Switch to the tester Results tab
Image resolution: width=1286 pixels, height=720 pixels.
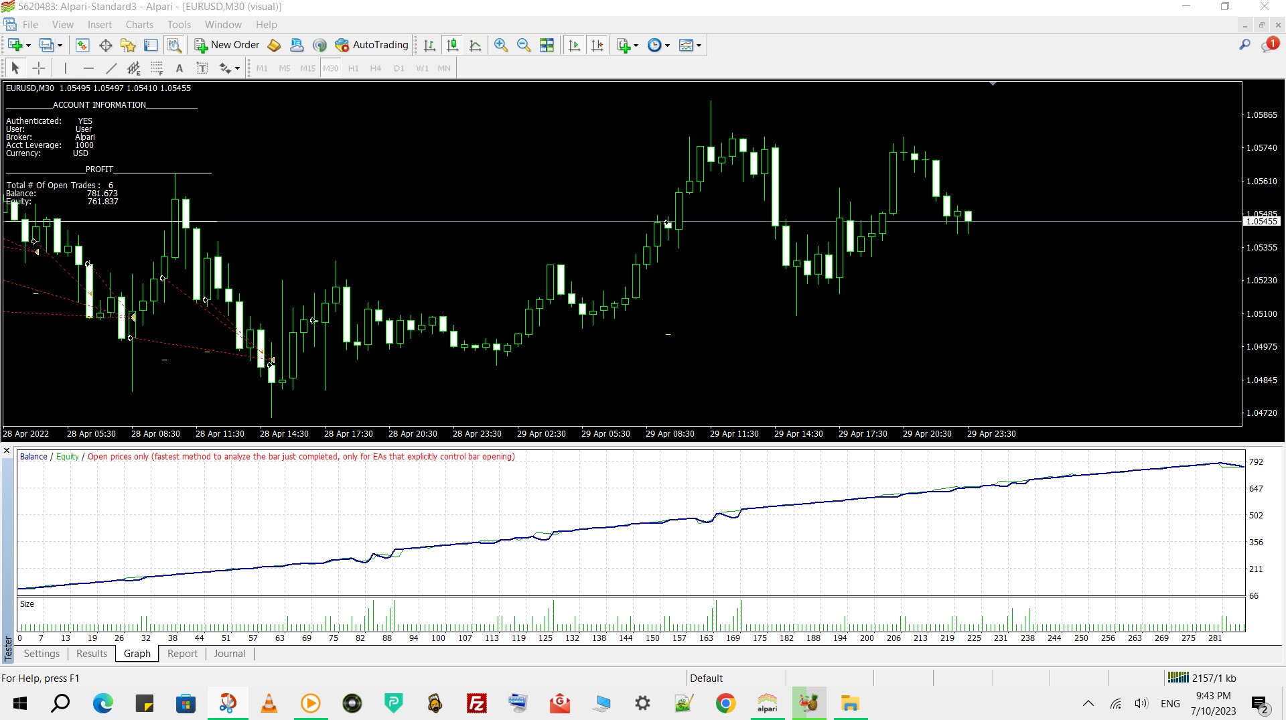pos(92,654)
